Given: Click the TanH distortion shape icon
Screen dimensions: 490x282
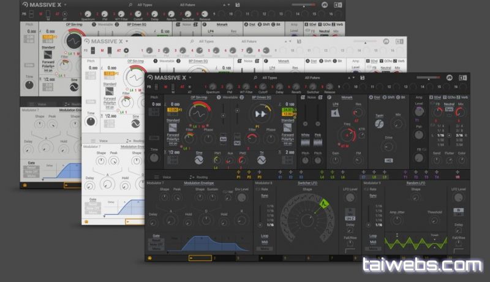Looking at the screenshot, I should coord(379,123).
